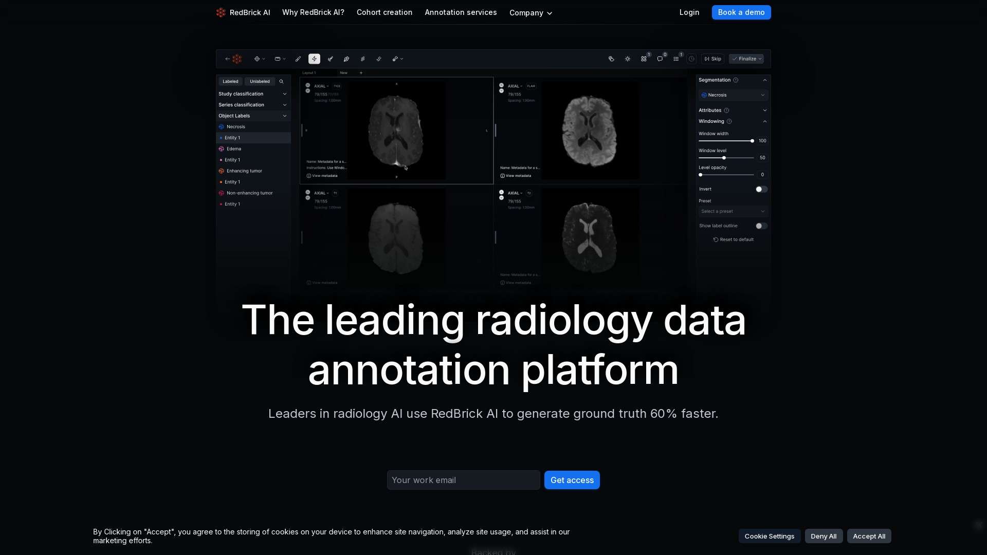Select the stacked lines interpolation tool
Screen dimensions: 987x555
click(x=363, y=59)
